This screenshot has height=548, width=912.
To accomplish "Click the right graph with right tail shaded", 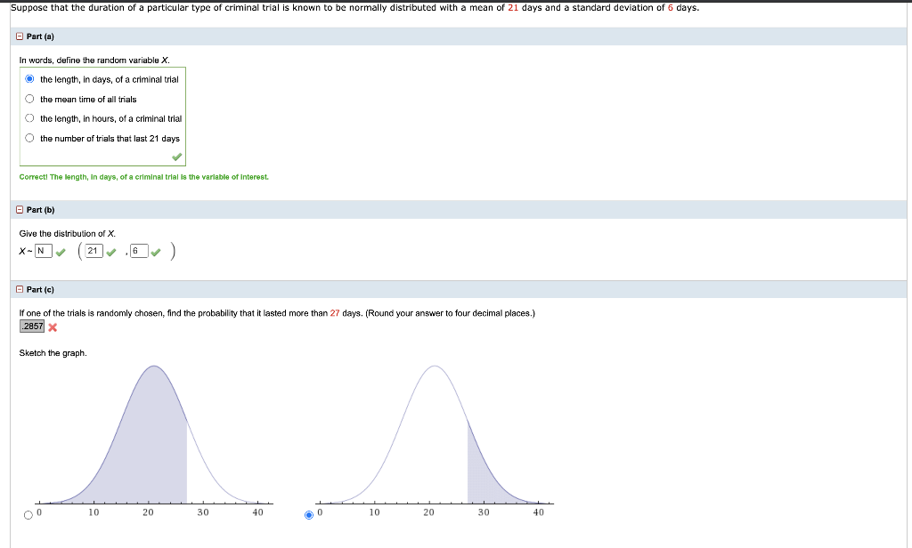I will click(x=435, y=441).
